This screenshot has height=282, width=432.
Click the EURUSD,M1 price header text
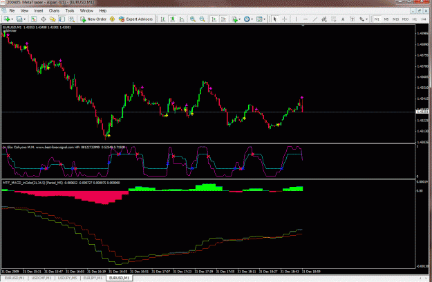pyautogui.click(x=37, y=28)
